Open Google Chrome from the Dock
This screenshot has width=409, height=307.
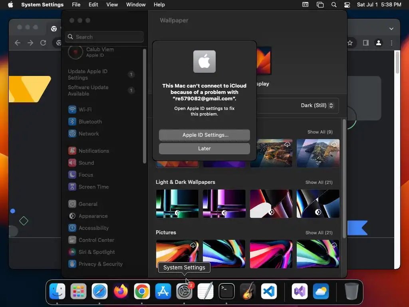pos(142,291)
